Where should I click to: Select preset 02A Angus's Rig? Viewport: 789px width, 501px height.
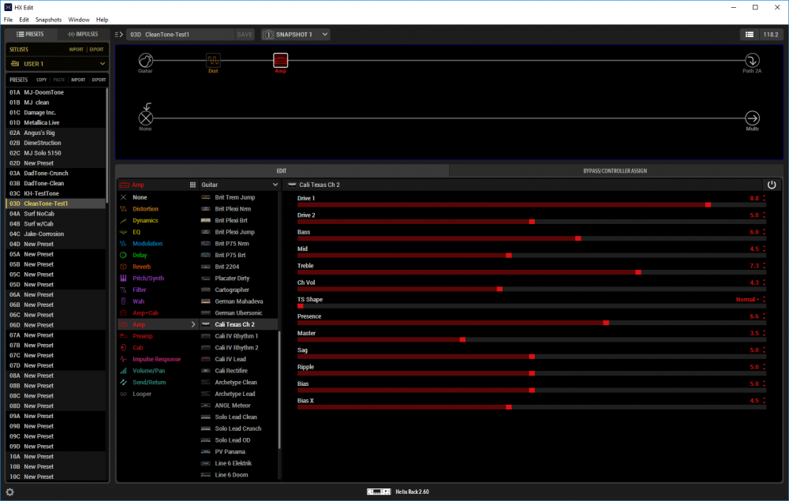point(56,133)
